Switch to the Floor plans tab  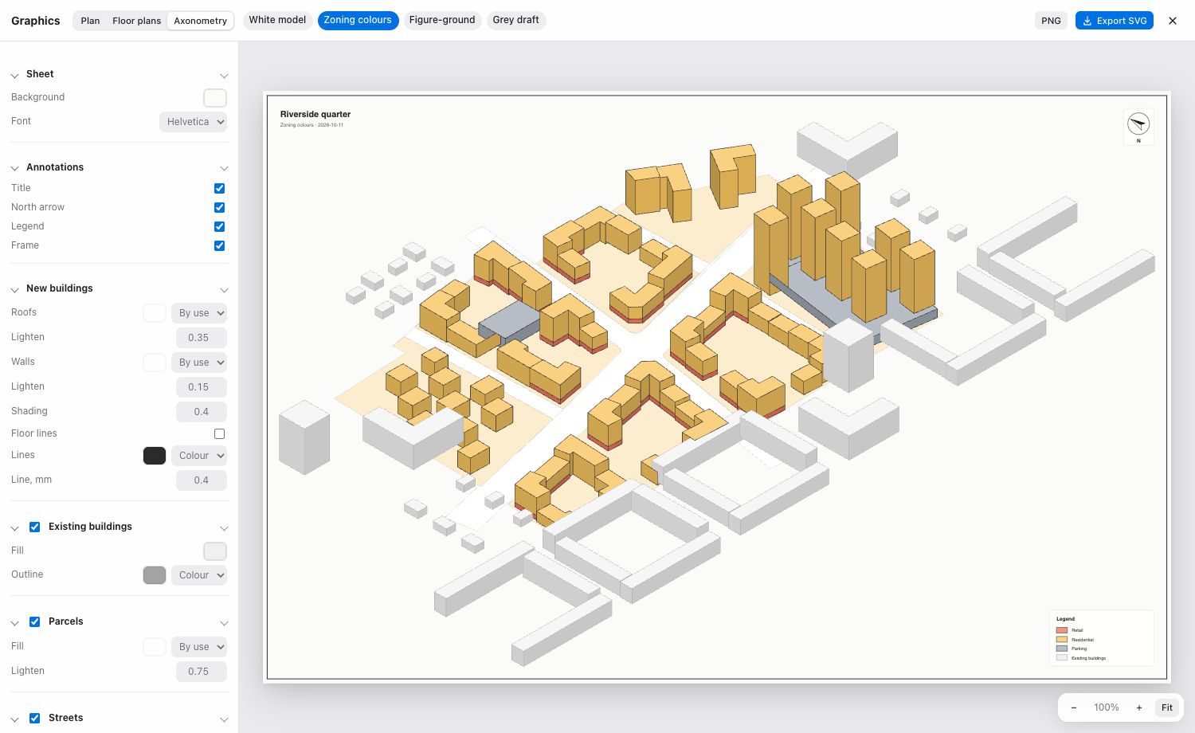tap(136, 21)
